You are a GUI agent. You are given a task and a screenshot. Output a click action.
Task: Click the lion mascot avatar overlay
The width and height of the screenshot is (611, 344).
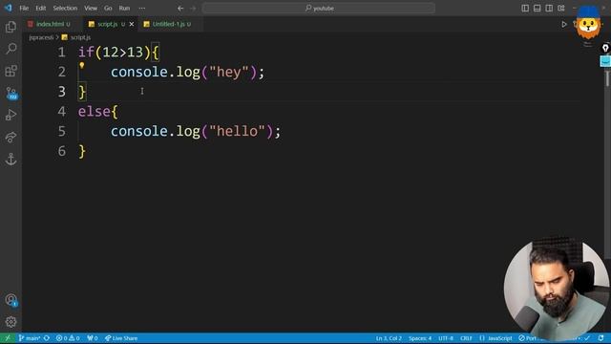click(588, 24)
